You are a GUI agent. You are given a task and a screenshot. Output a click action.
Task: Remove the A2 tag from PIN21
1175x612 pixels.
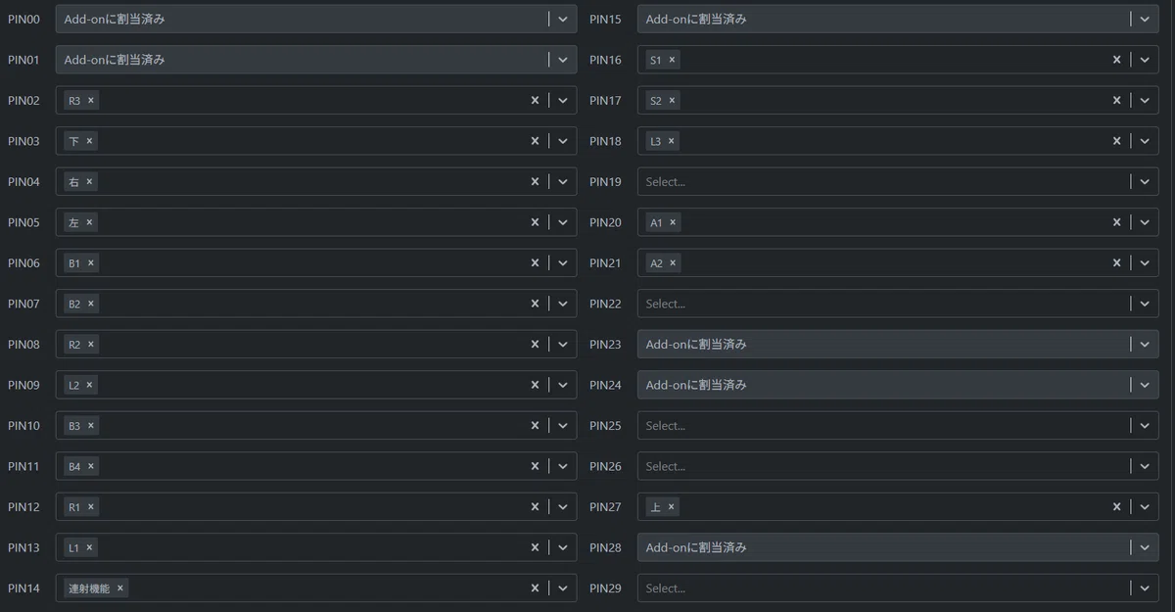[x=673, y=263]
